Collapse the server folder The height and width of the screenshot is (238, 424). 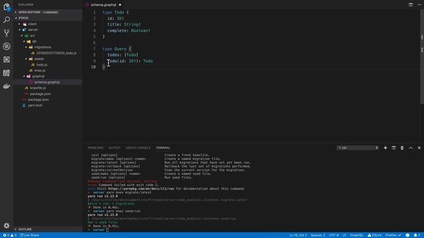tap(32, 30)
